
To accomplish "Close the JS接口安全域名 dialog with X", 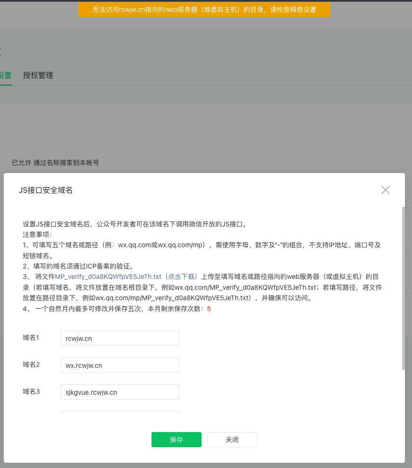I will coord(386,190).
